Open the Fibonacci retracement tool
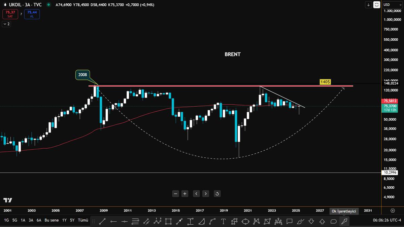The image size is (404, 227). point(136,221)
